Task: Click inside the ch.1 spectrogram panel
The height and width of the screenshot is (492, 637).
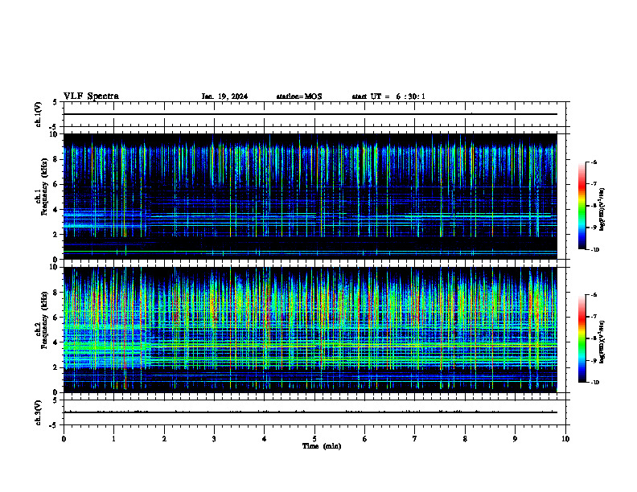Action: coord(310,196)
